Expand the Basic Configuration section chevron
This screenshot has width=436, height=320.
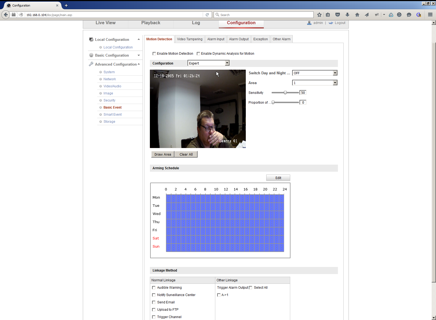click(x=139, y=55)
